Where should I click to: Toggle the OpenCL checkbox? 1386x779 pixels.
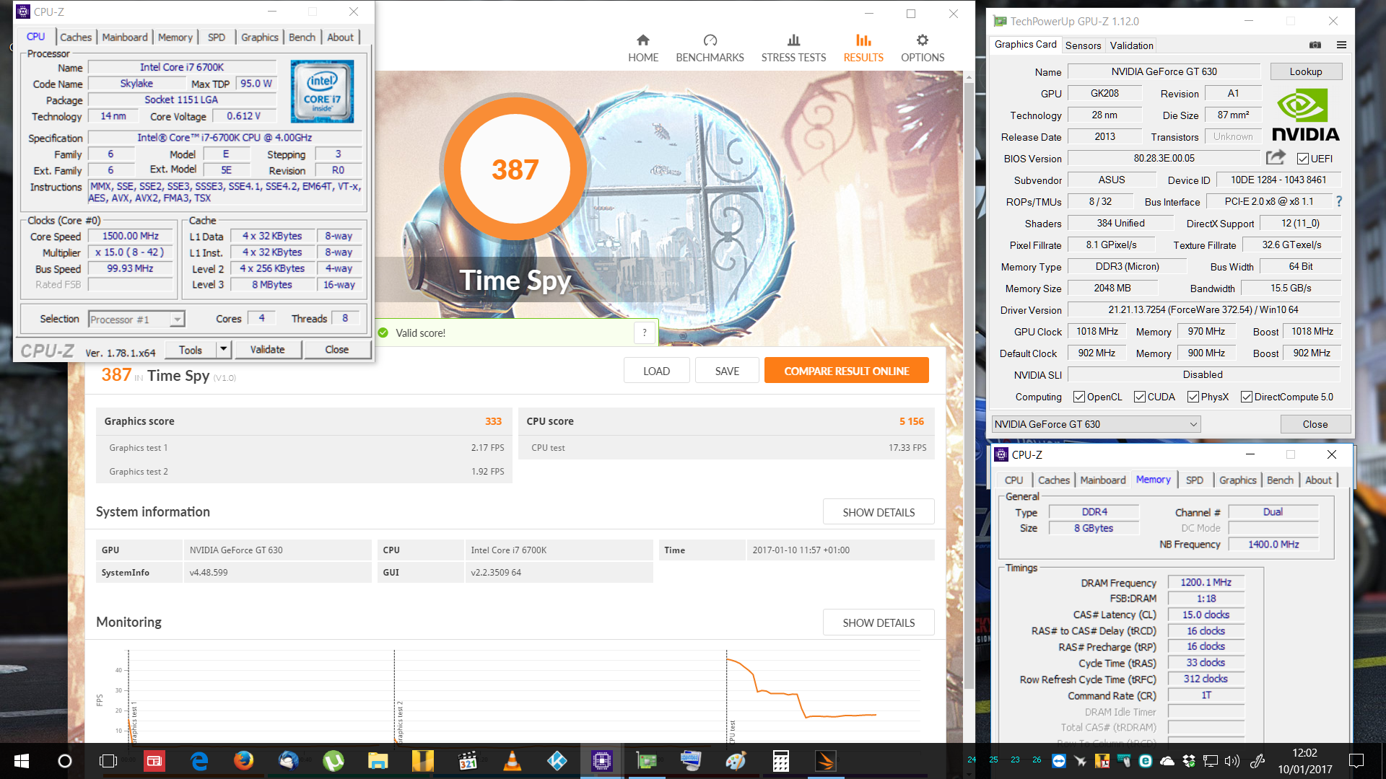tap(1079, 397)
